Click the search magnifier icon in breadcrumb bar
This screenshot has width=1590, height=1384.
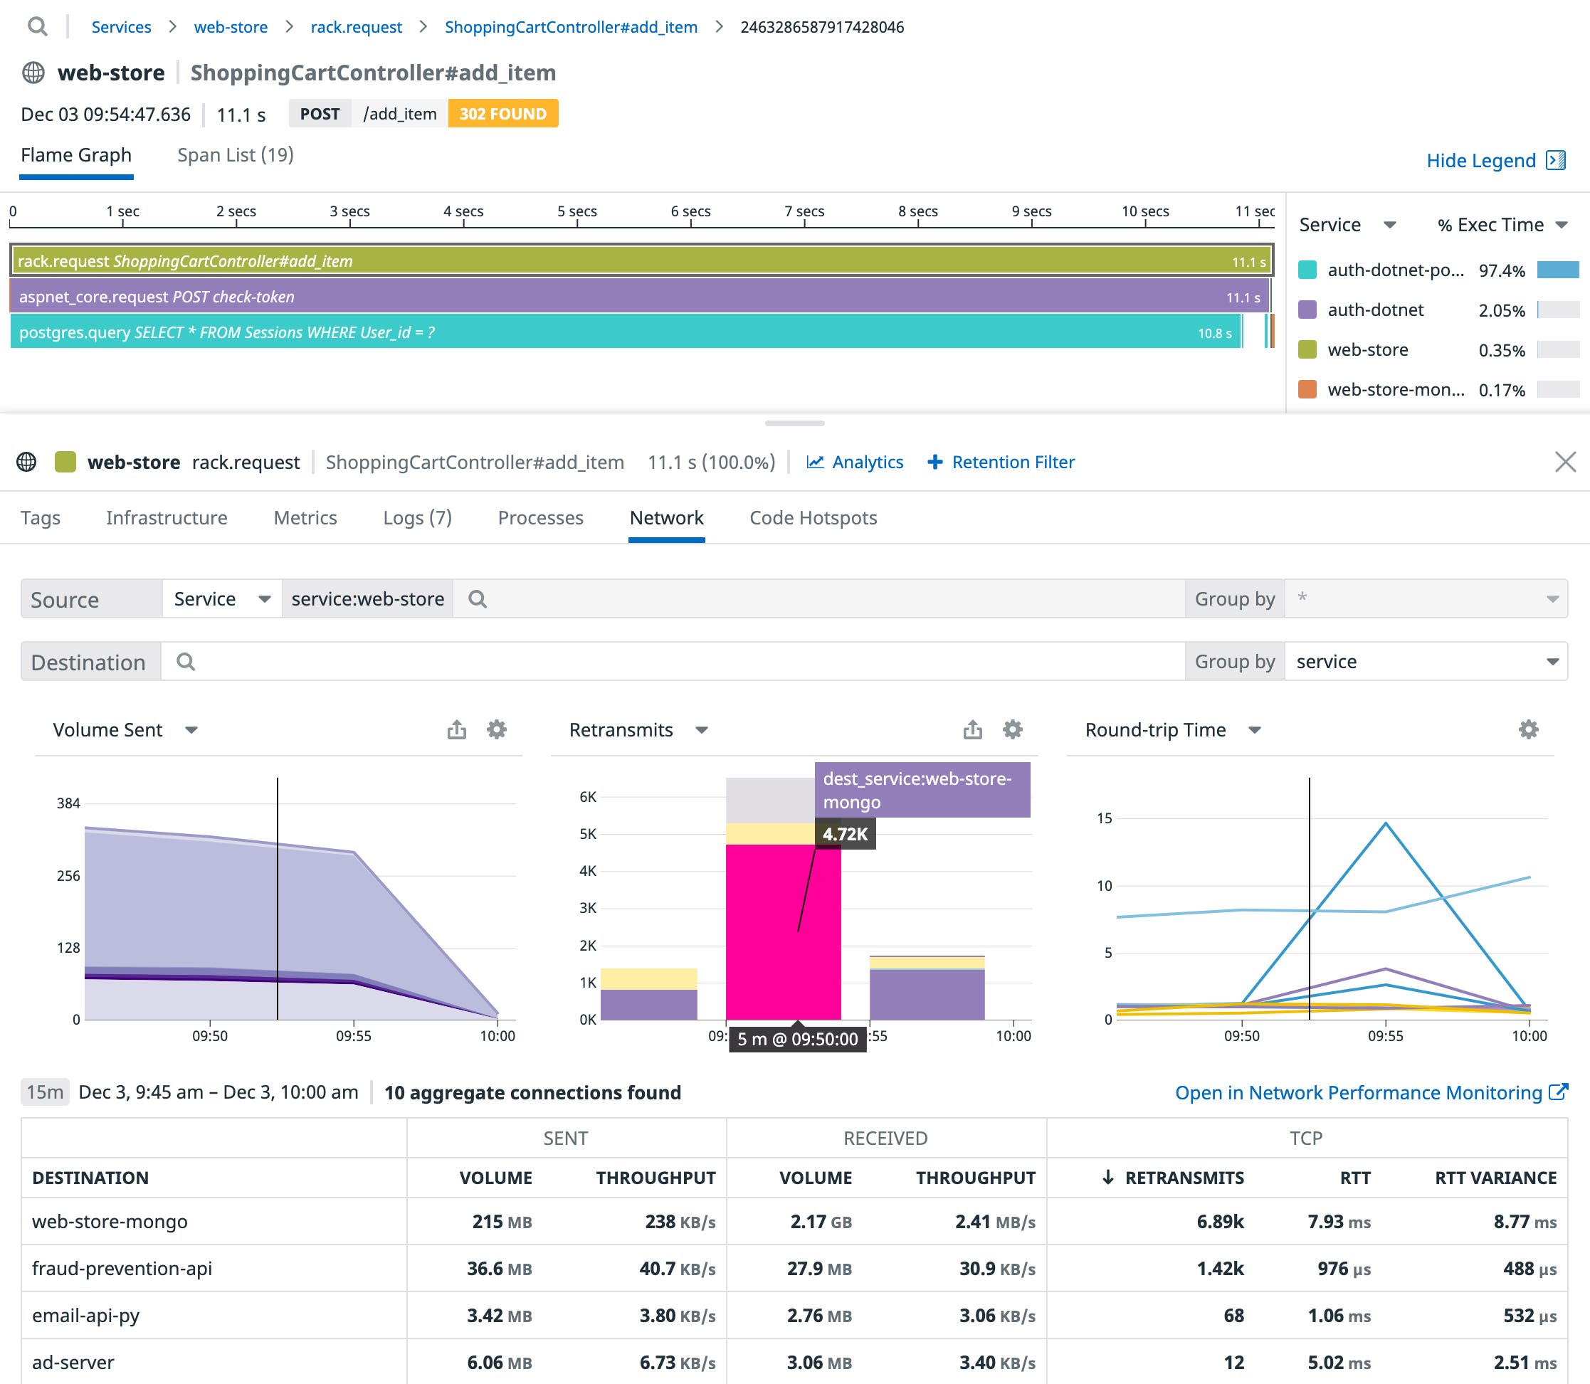tap(37, 27)
